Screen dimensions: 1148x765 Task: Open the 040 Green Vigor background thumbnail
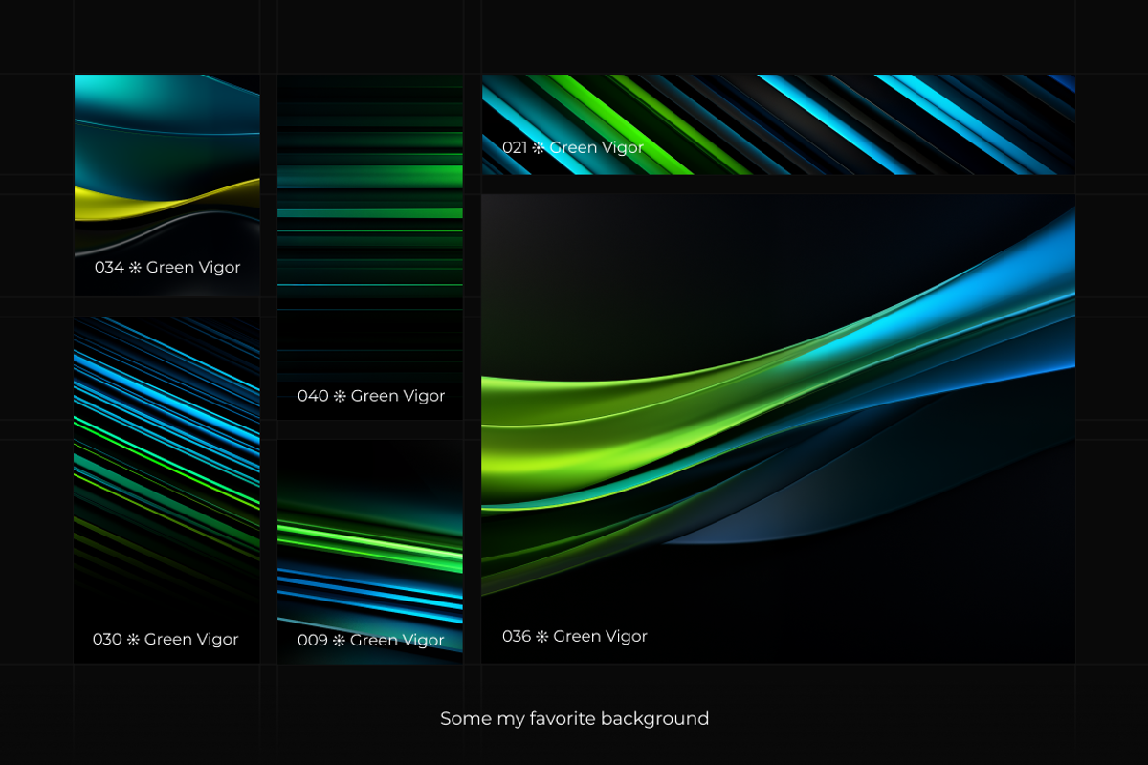[x=370, y=247]
